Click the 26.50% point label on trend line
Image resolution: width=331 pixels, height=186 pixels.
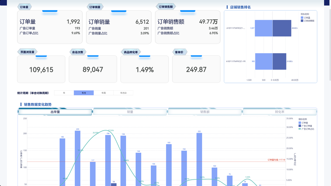(x=96, y=133)
